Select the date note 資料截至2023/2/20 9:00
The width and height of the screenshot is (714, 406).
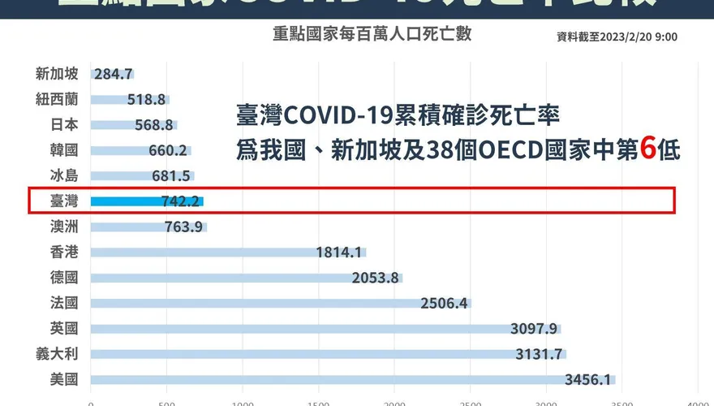[x=617, y=37]
